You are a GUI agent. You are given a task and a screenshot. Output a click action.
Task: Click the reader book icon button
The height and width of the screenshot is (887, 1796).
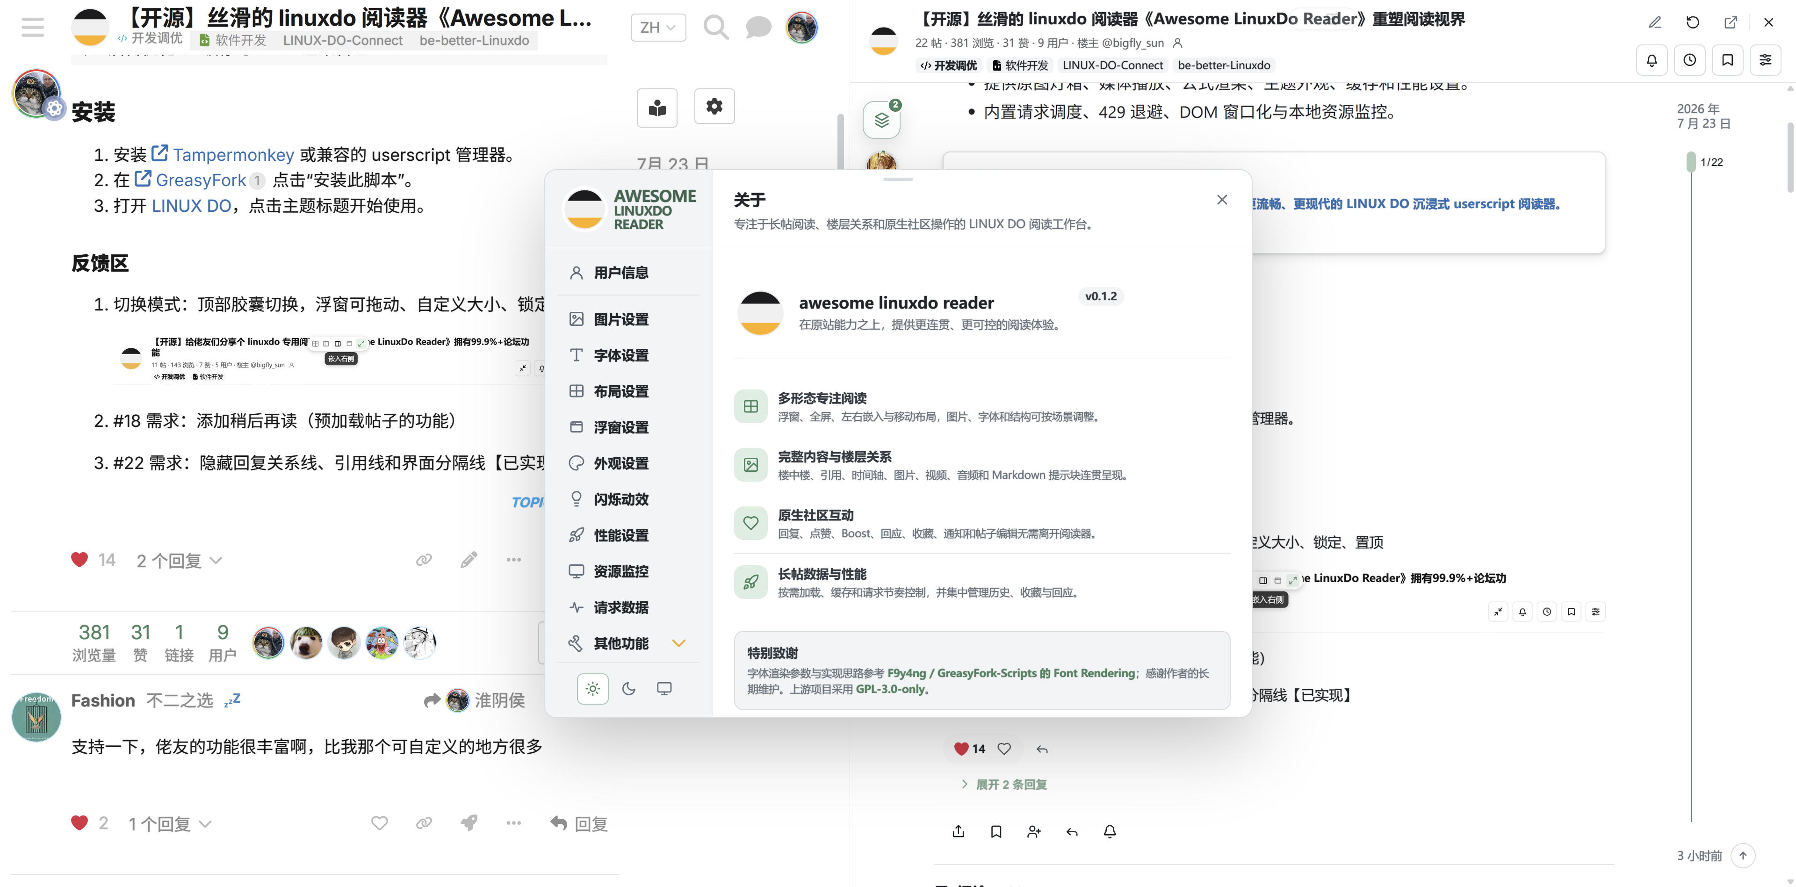coord(657,108)
